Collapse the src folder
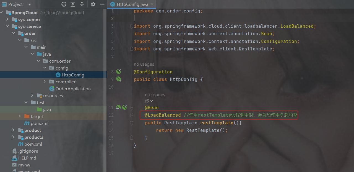 20,40
